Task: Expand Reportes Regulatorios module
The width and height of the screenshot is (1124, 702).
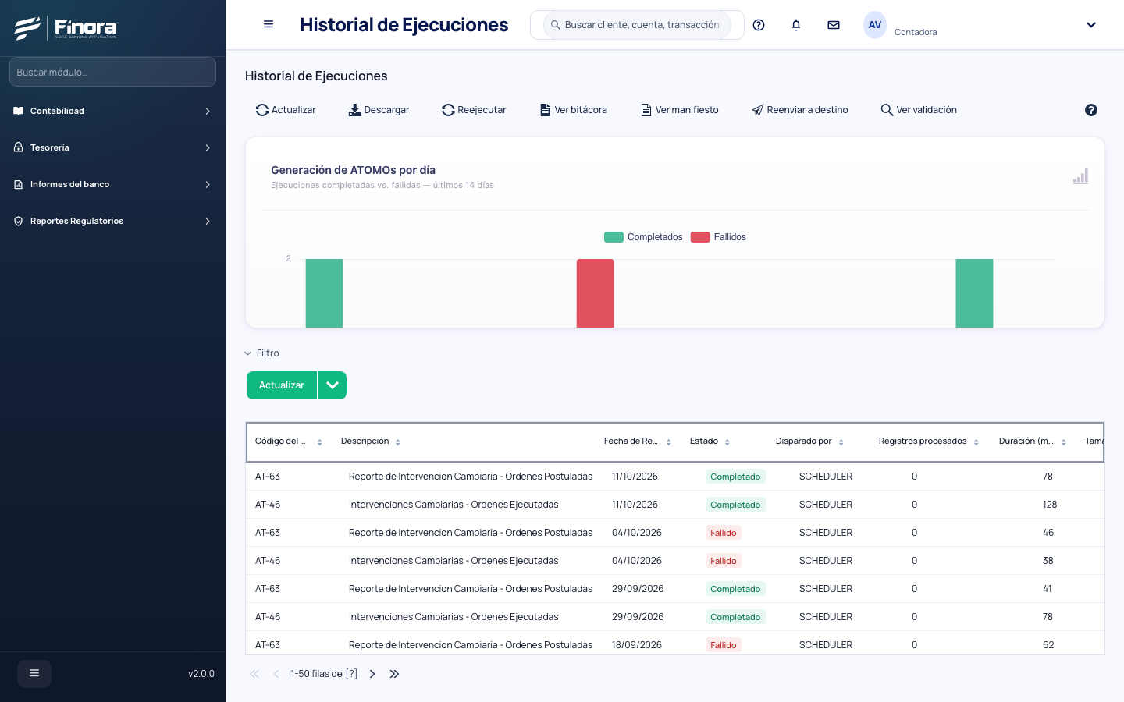Action: pyautogui.click(x=112, y=221)
